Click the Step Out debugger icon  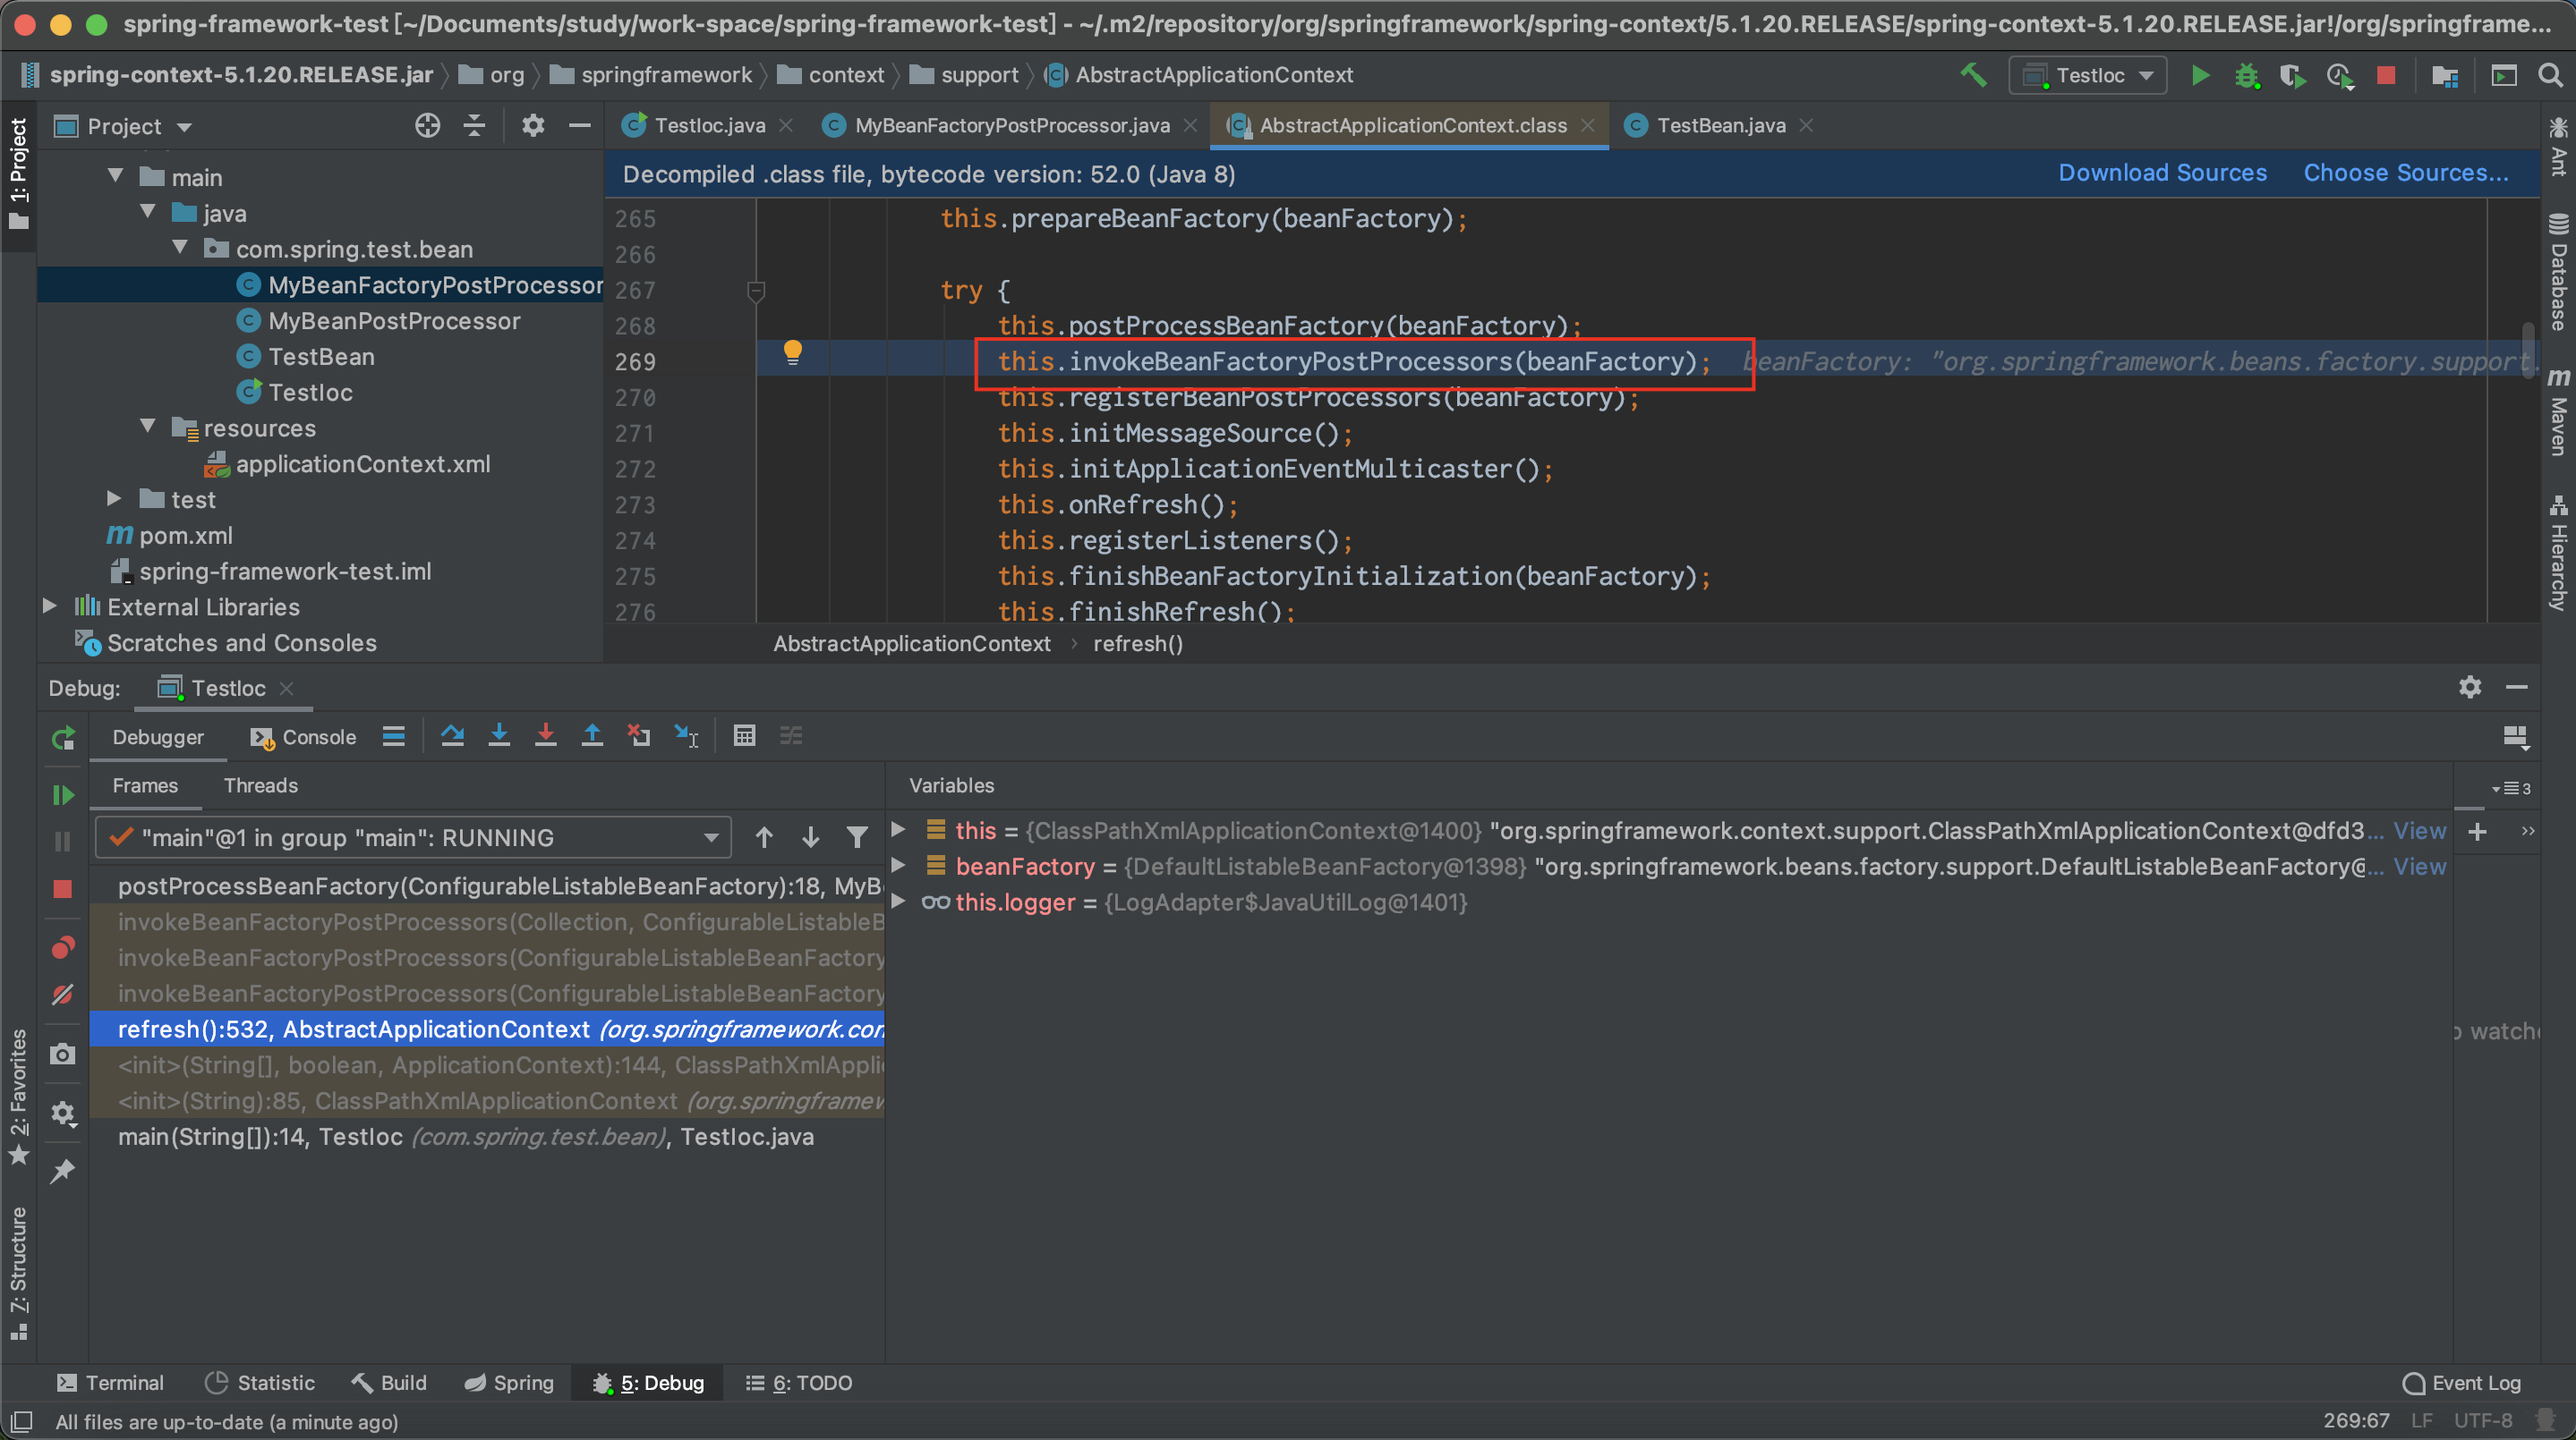(592, 736)
